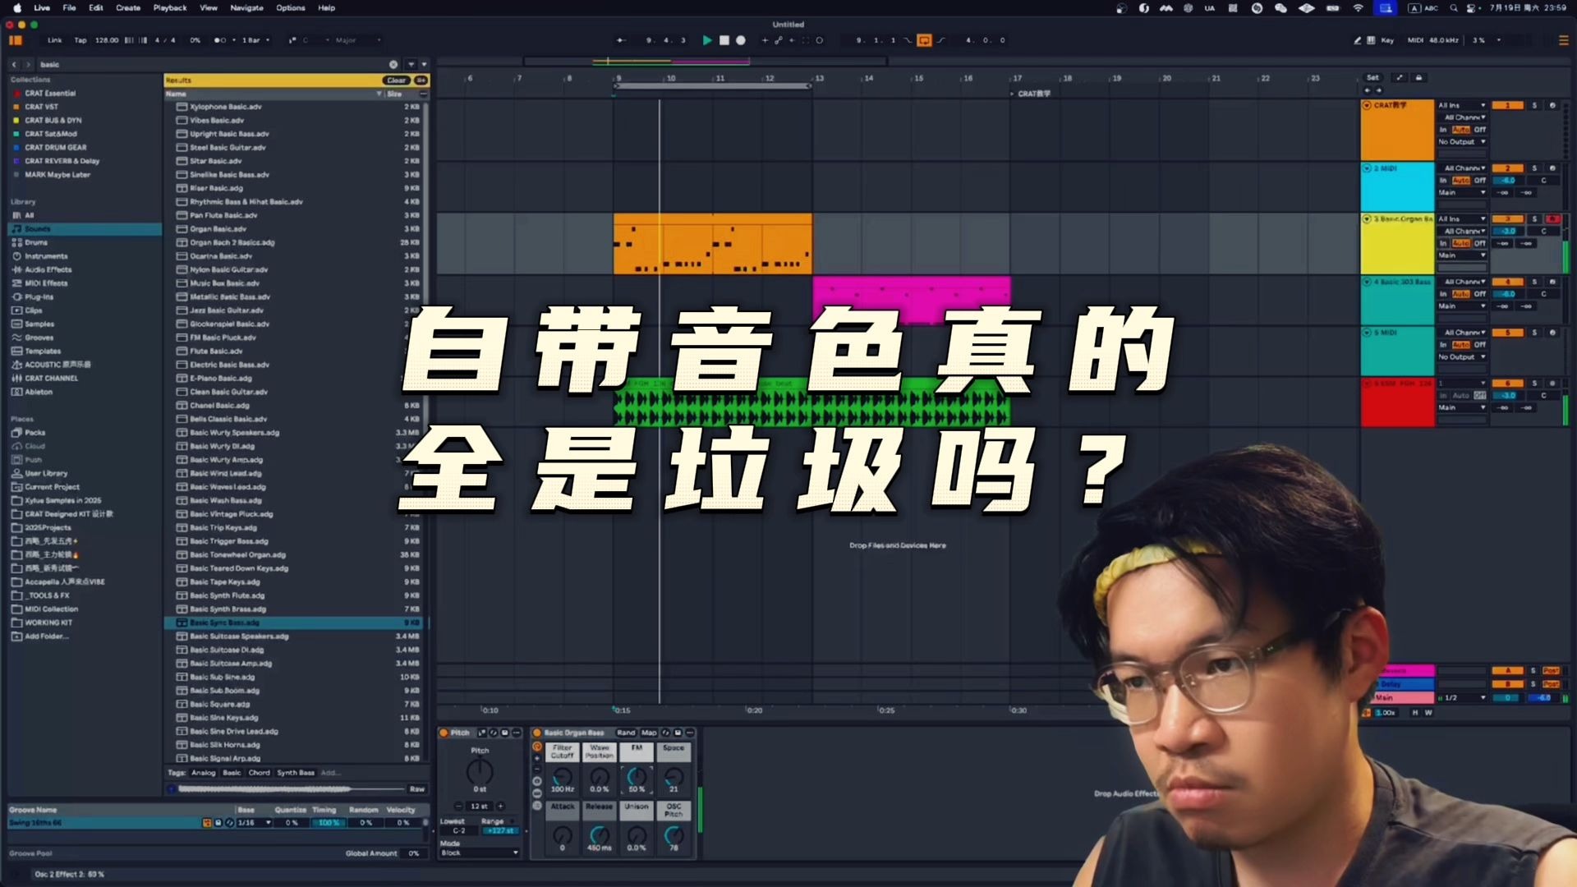
Task: Select CRAT Essential collection
Action: [85, 93]
